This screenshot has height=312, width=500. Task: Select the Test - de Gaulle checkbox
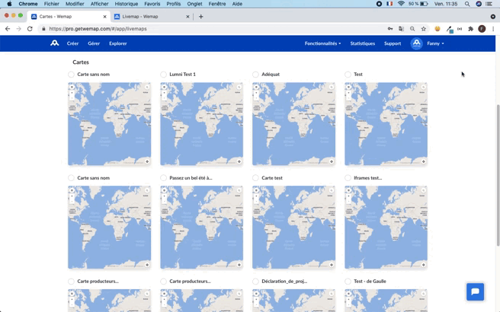click(348, 281)
